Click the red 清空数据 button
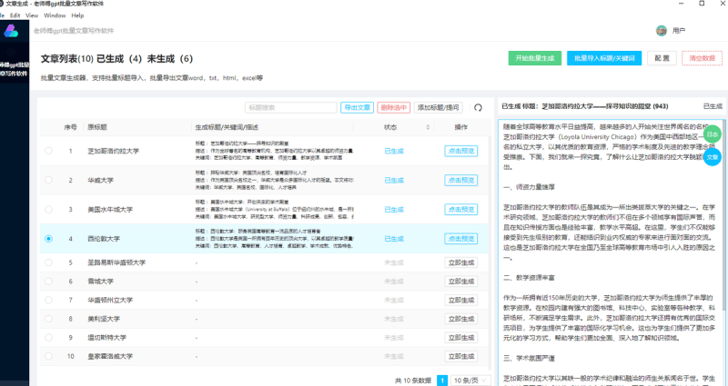 [x=702, y=58]
